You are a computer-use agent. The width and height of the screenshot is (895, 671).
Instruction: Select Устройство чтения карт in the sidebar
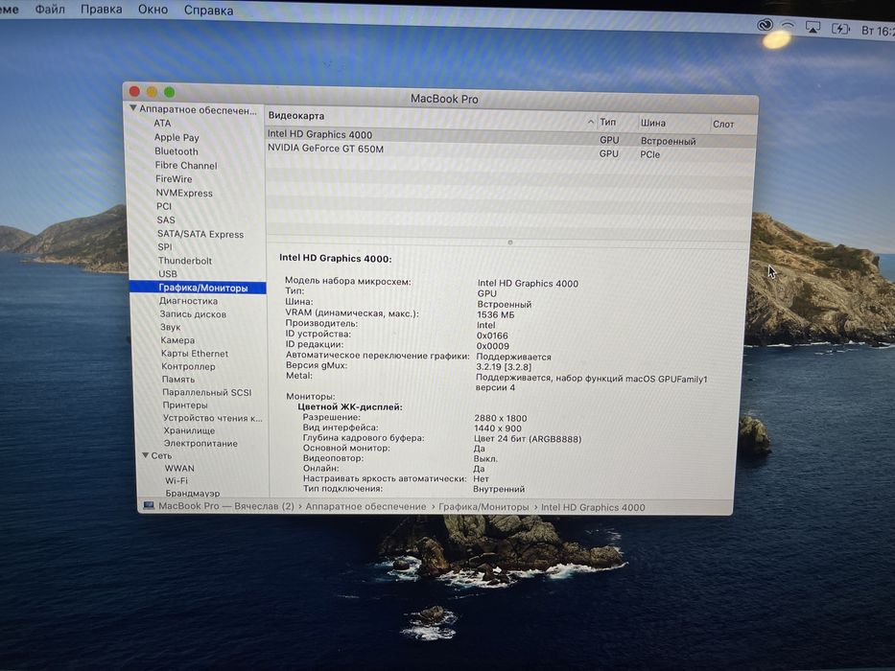pyautogui.click(x=213, y=418)
